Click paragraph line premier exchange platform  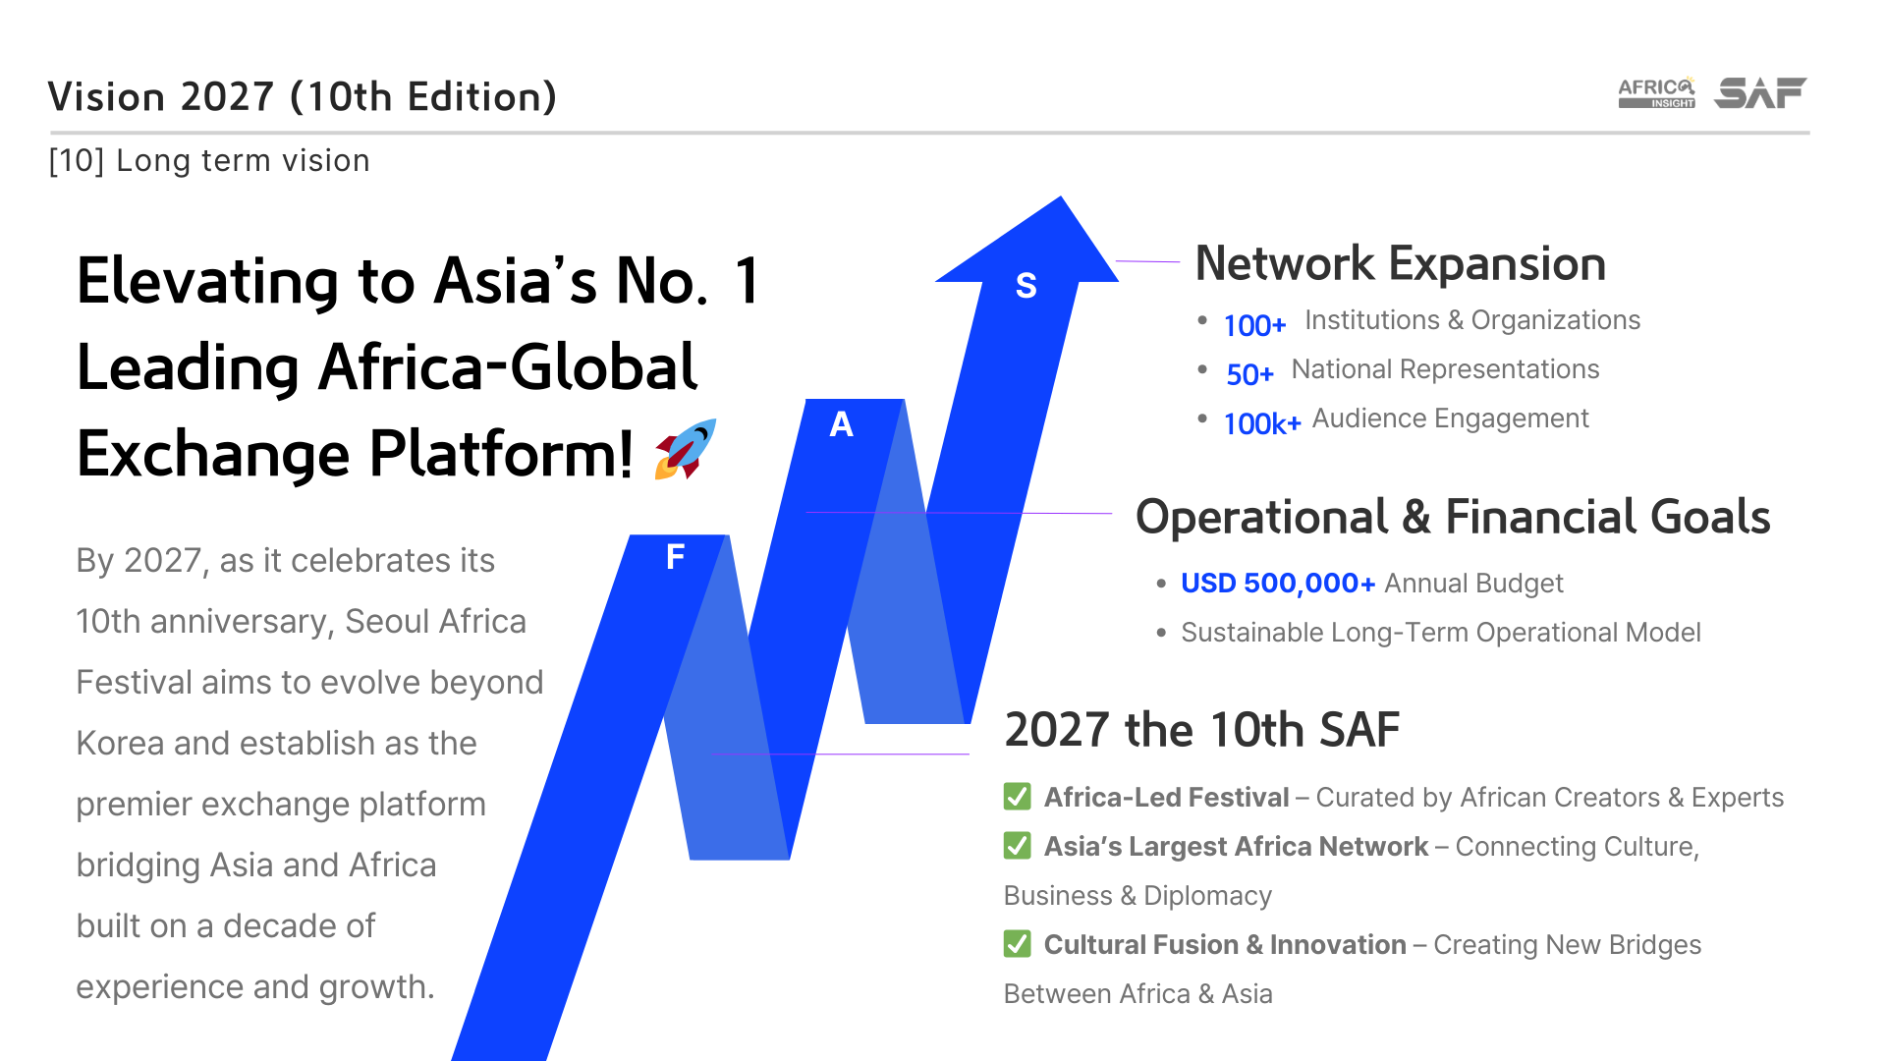coord(281,805)
